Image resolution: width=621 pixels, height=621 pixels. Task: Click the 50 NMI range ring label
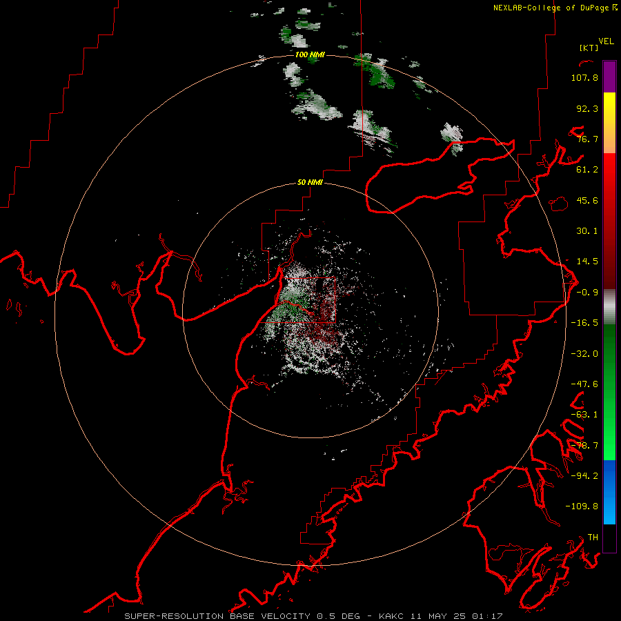coord(310,183)
